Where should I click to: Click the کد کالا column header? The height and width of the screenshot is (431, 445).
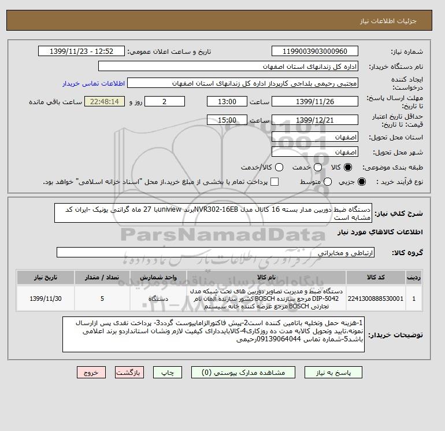pos(376,277)
